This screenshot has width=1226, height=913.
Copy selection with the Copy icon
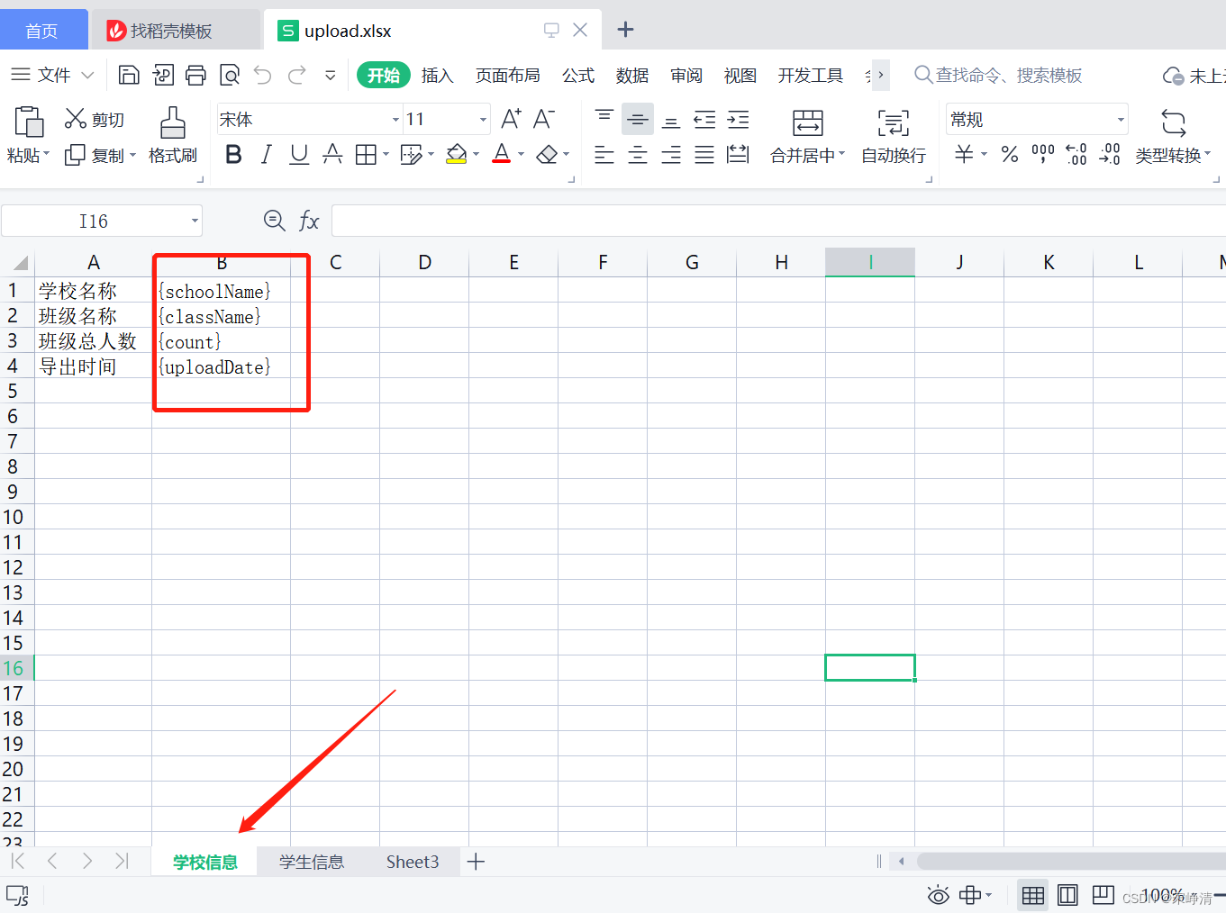click(x=75, y=155)
